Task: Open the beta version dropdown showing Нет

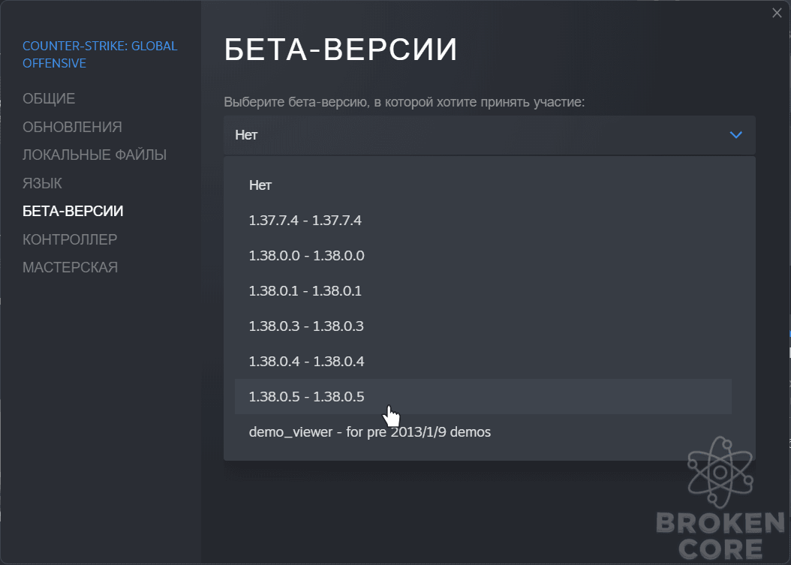Action: (489, 135)
